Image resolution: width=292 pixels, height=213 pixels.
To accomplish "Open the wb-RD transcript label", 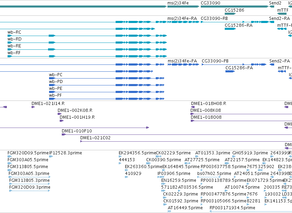I will tap(14, 39).
